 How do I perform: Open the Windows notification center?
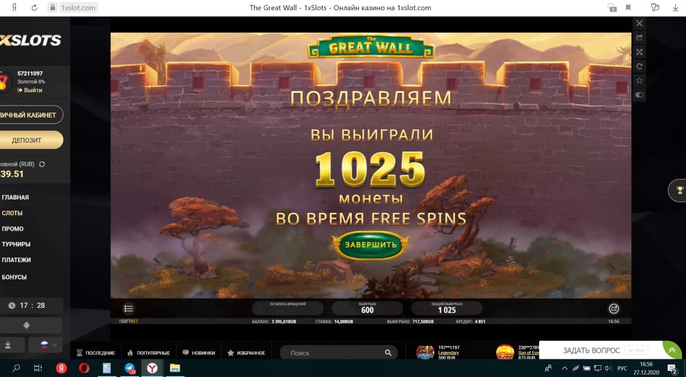[672, 368]
